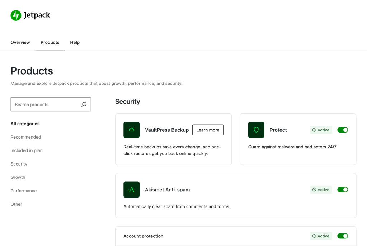The width and height of the screenshot is (367, 246).
Task: Click the Akismet Anti-spam icon
Action: [x=131, y=190]
